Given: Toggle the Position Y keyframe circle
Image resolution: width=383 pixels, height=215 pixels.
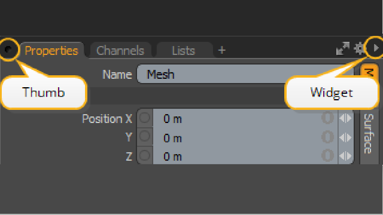Looking at the screenshot, I should [145, 136].
